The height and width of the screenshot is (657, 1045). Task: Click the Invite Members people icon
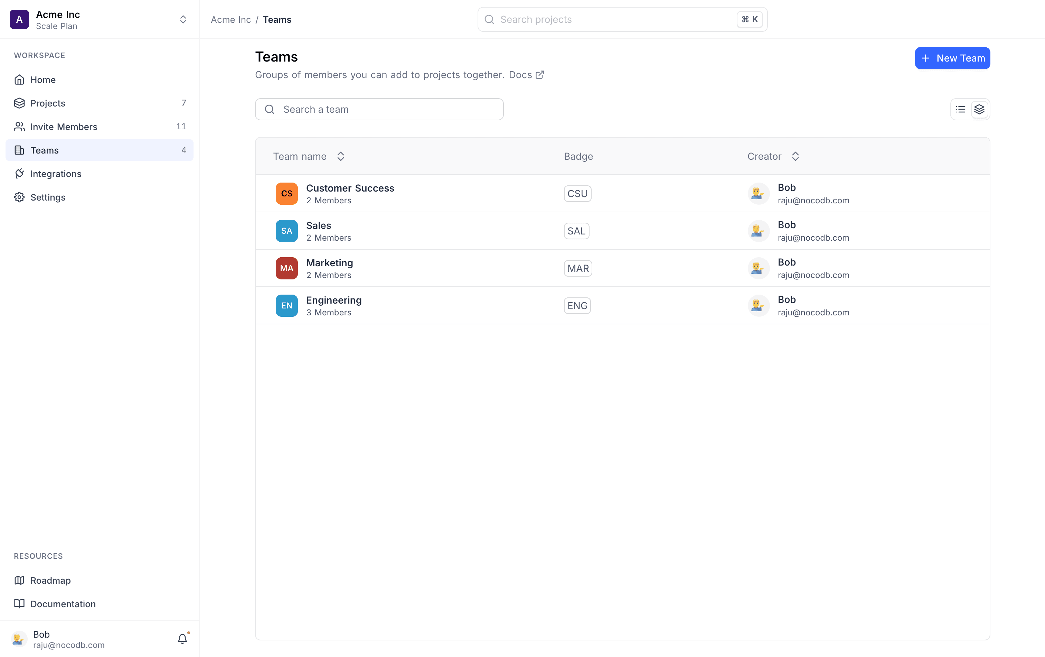coord(19,126)
